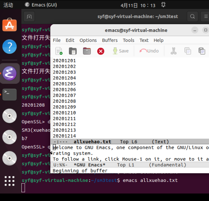This screenshot has height=201, width=209.
Task: Click the first disc drive dock icon
Action: (x=10, y=116)
